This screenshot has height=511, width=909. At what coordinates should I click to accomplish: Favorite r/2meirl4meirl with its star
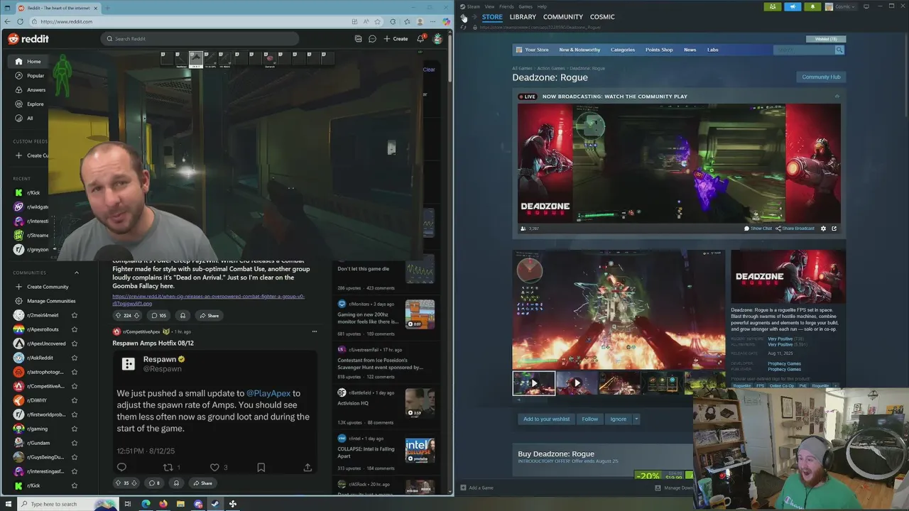(75, 315)
